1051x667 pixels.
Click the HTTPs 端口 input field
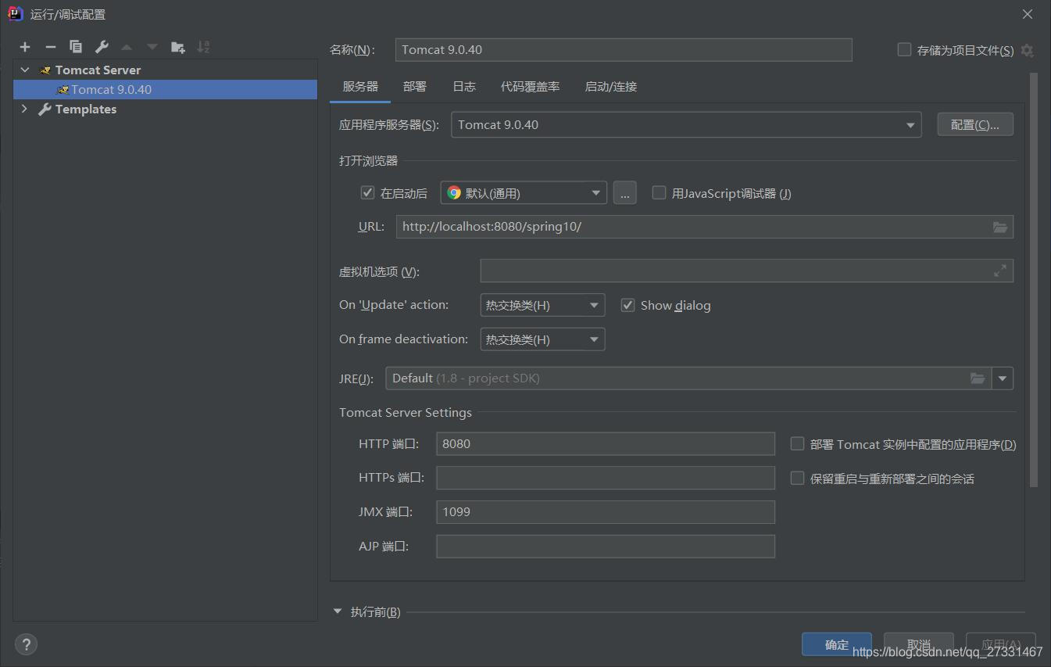[606, 478]
